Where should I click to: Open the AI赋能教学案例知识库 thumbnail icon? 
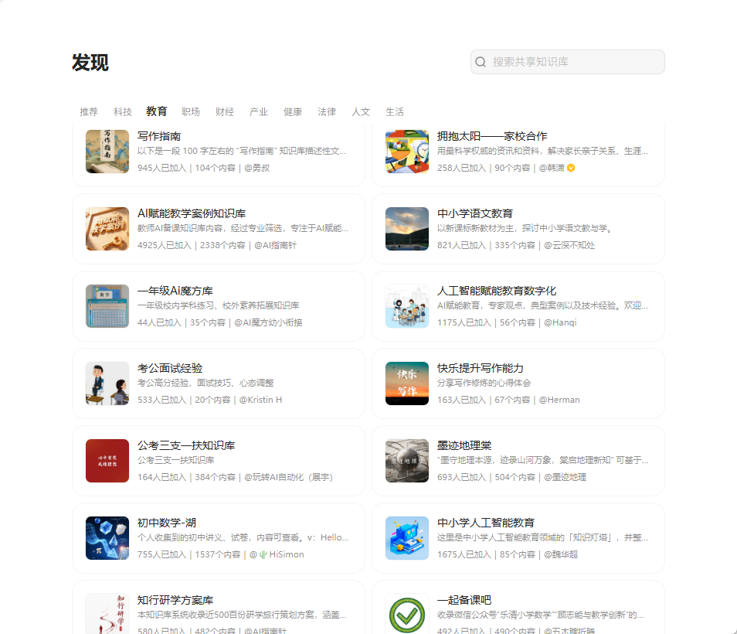(107, 229)
